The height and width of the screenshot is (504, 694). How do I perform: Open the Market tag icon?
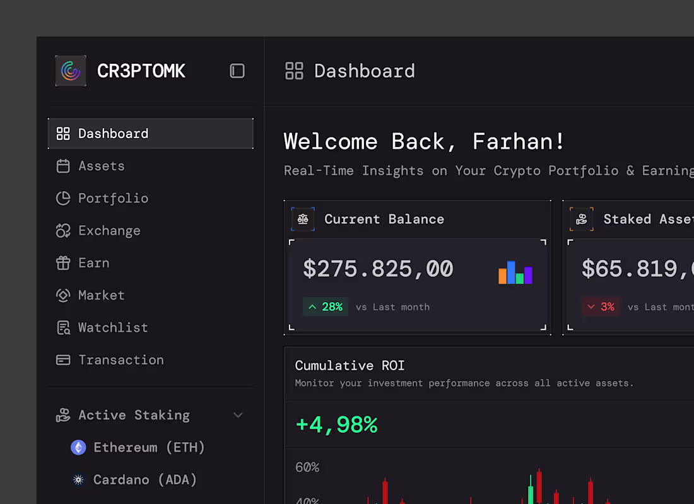[x=62, y=295]
